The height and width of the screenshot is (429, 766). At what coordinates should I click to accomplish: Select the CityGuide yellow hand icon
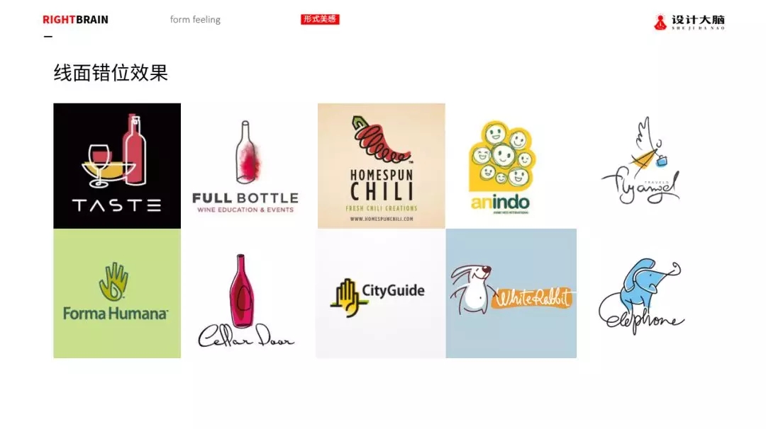tap(348, 298)
